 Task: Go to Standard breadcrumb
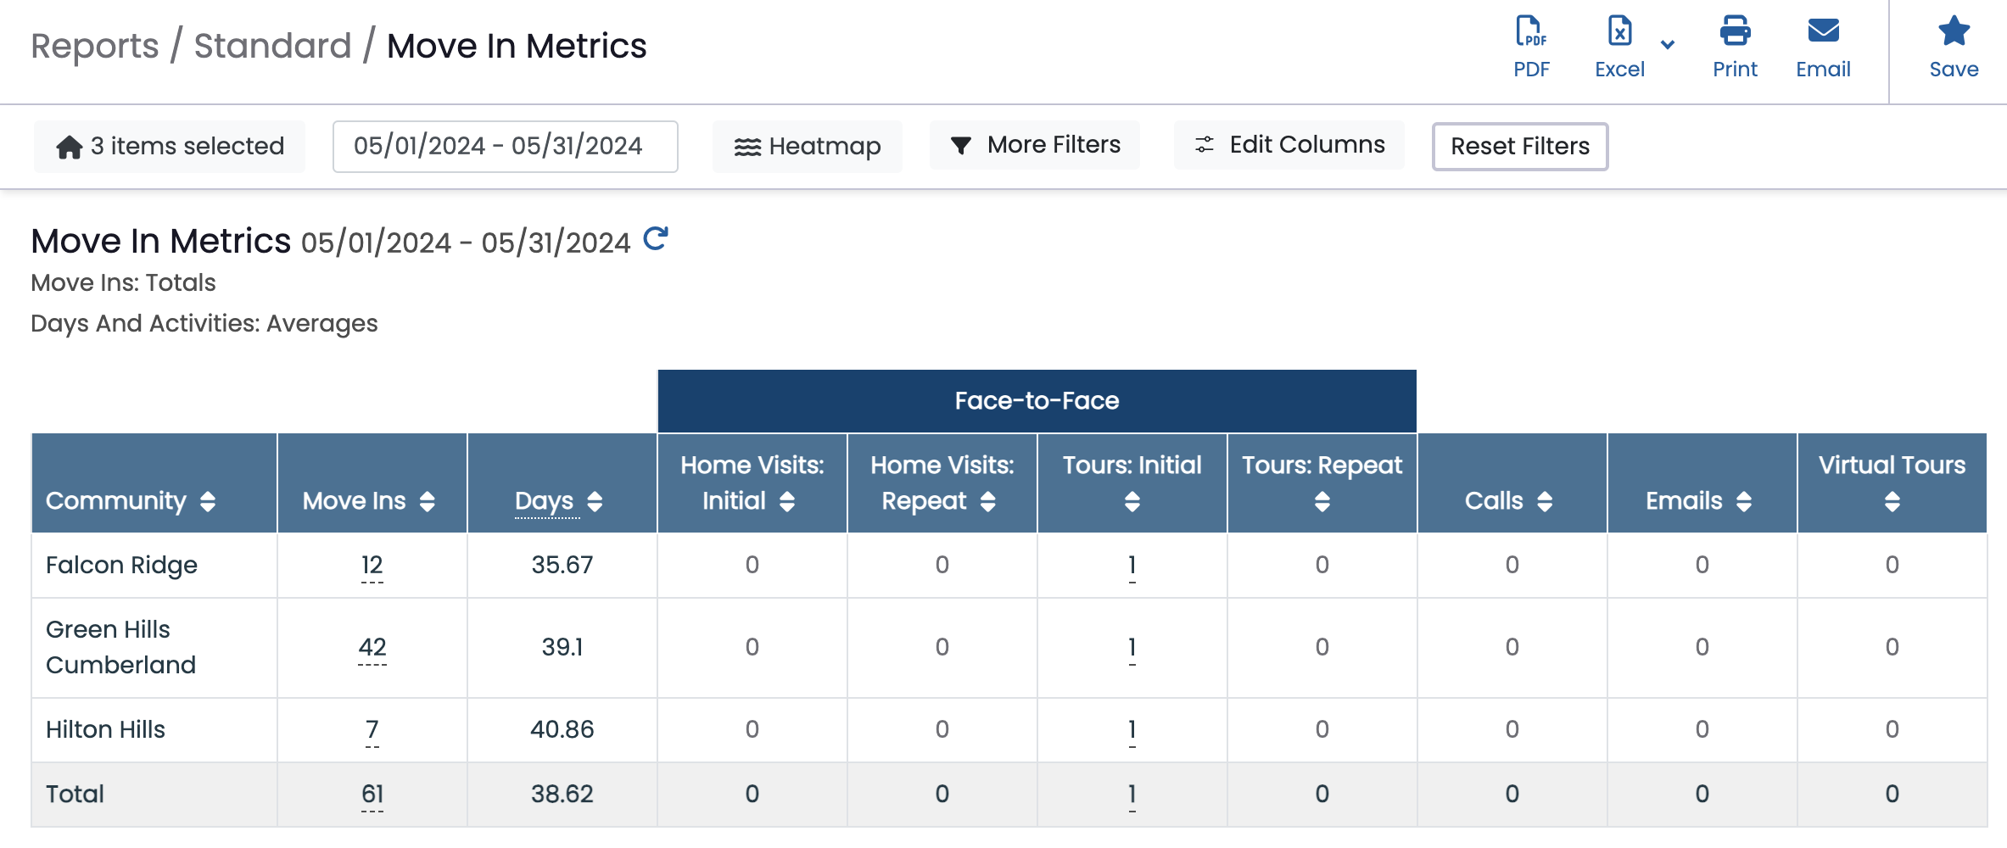pyautogui.click(x=272, y=46)
